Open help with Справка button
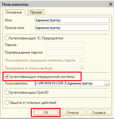Viewport: 114px width, 119px height. pyautogui.click(x=99, y=113)
